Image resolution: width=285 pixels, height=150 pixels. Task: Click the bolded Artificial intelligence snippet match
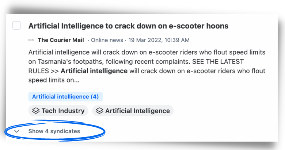[x=94, y=71]
